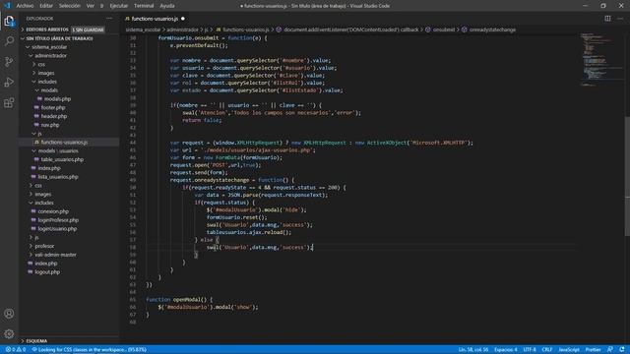Click UTF-8 encoding in status bar
630x354 pixels.
click(530, 350)
